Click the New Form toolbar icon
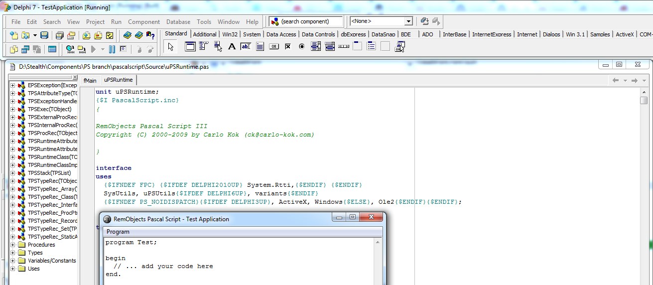653x285 pixels. [x=52, y=49]
